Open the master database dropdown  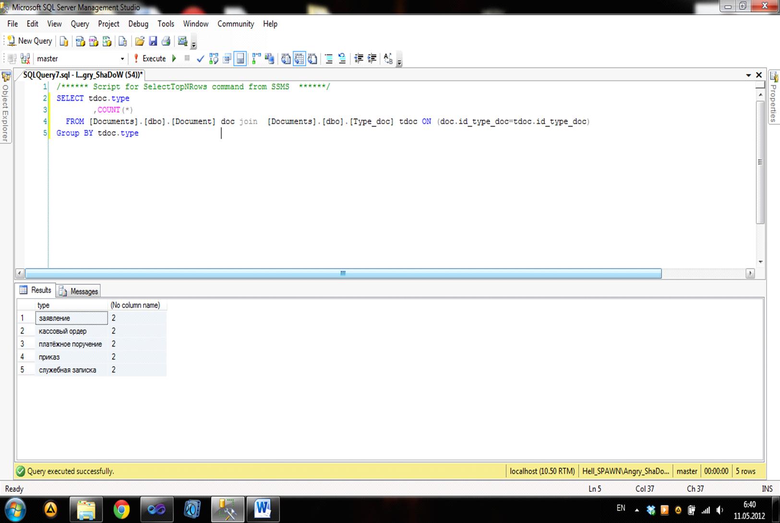point(122,58)
